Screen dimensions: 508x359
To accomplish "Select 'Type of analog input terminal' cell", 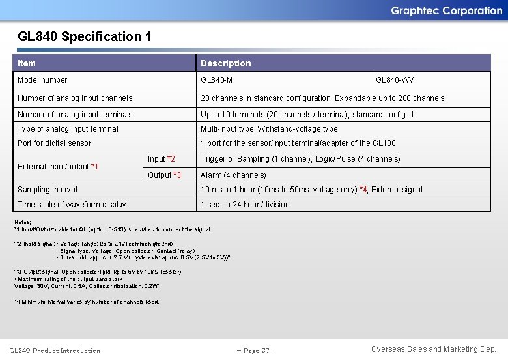I will (104, 128).
